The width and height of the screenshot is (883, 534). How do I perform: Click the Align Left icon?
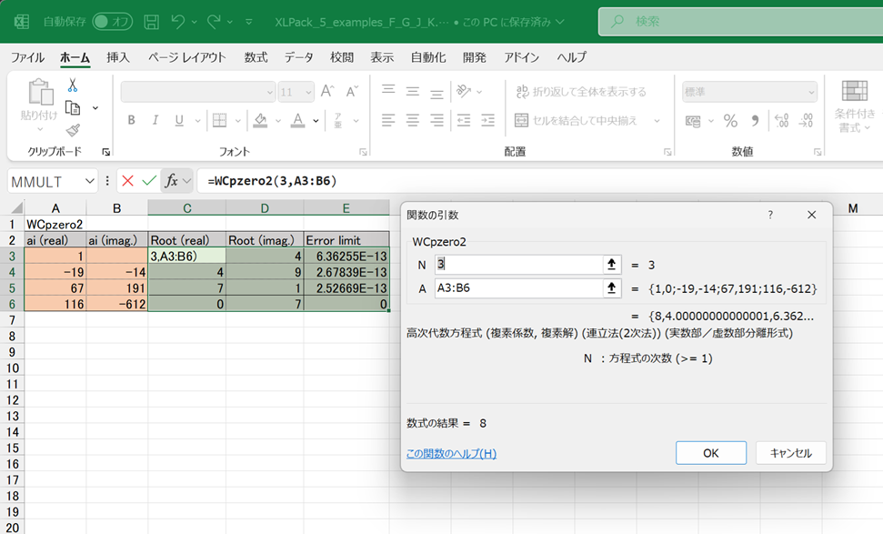[x=388, y=120]
